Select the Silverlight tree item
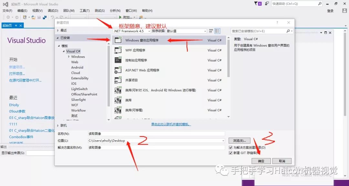 point(78,100)
